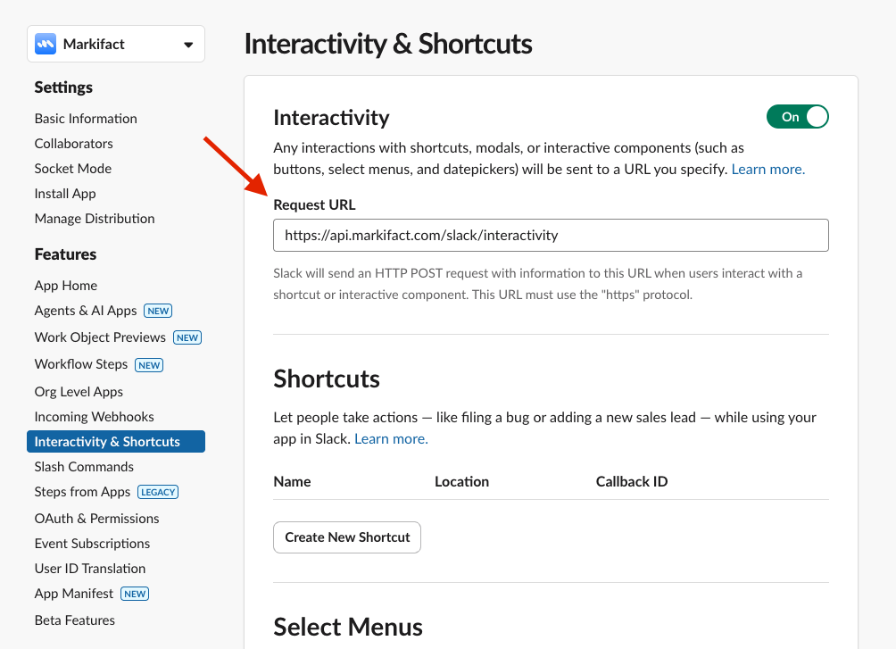Open Workflow Steps settings
896x649 pixels.
81,363
